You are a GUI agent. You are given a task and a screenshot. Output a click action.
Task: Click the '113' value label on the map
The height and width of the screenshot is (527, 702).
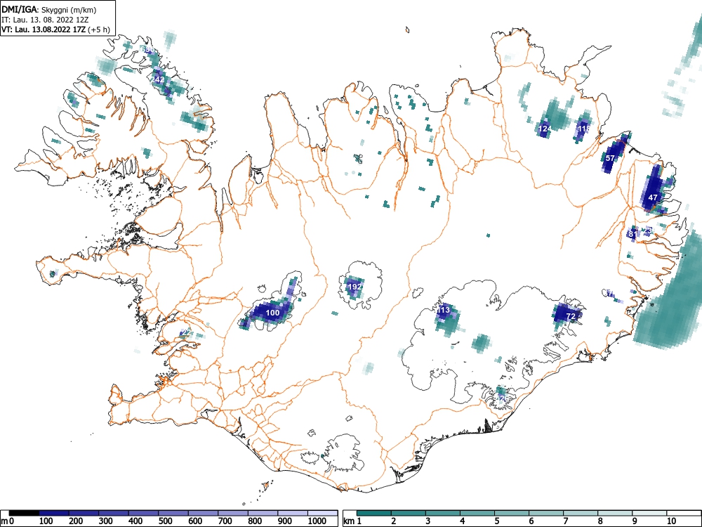pyautogui.click(x=443, y=310)
